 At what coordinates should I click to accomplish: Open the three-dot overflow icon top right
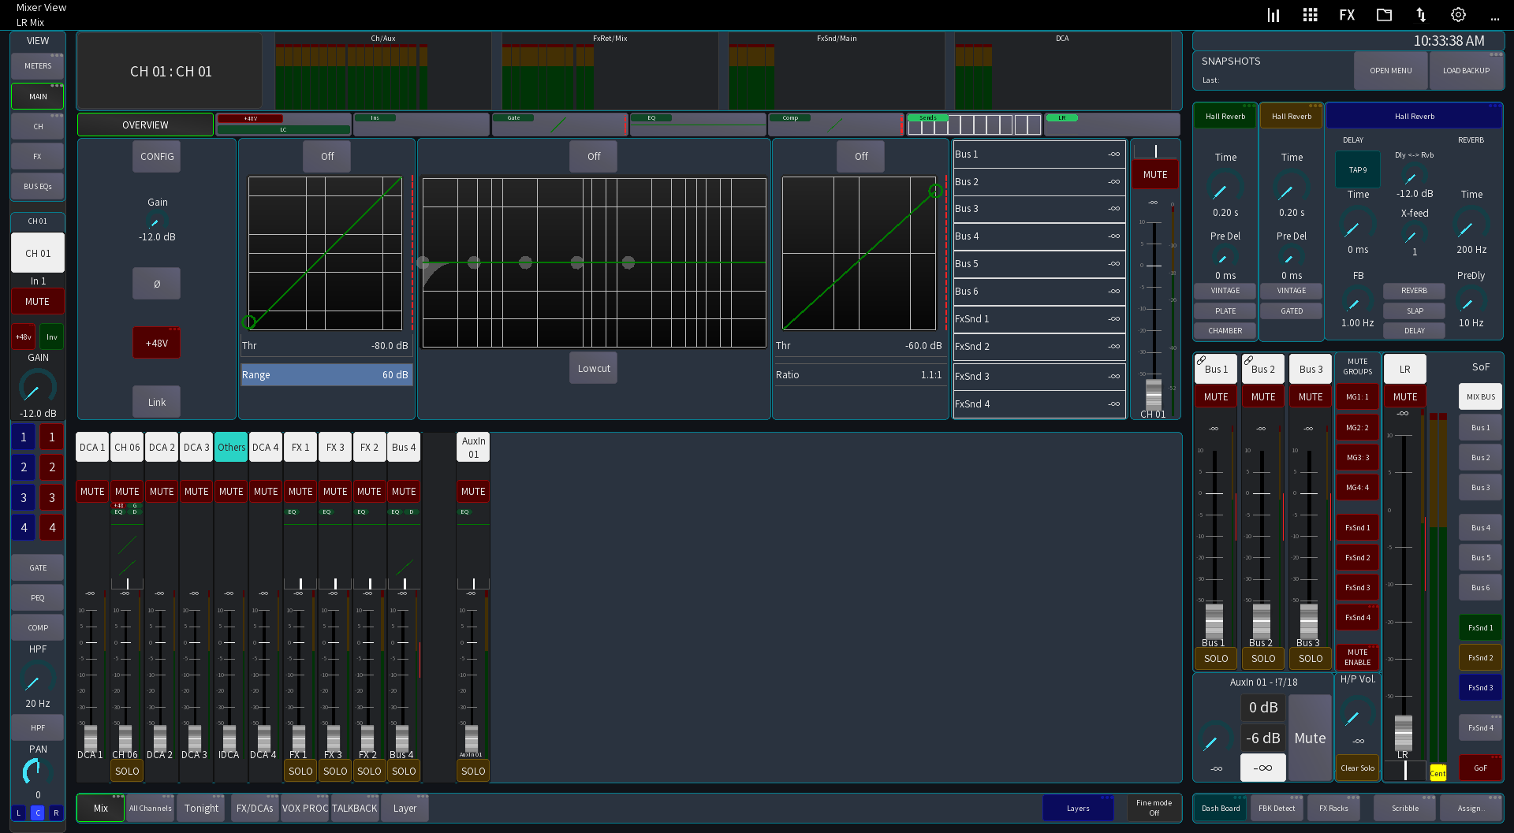[x=1495, y=19]
